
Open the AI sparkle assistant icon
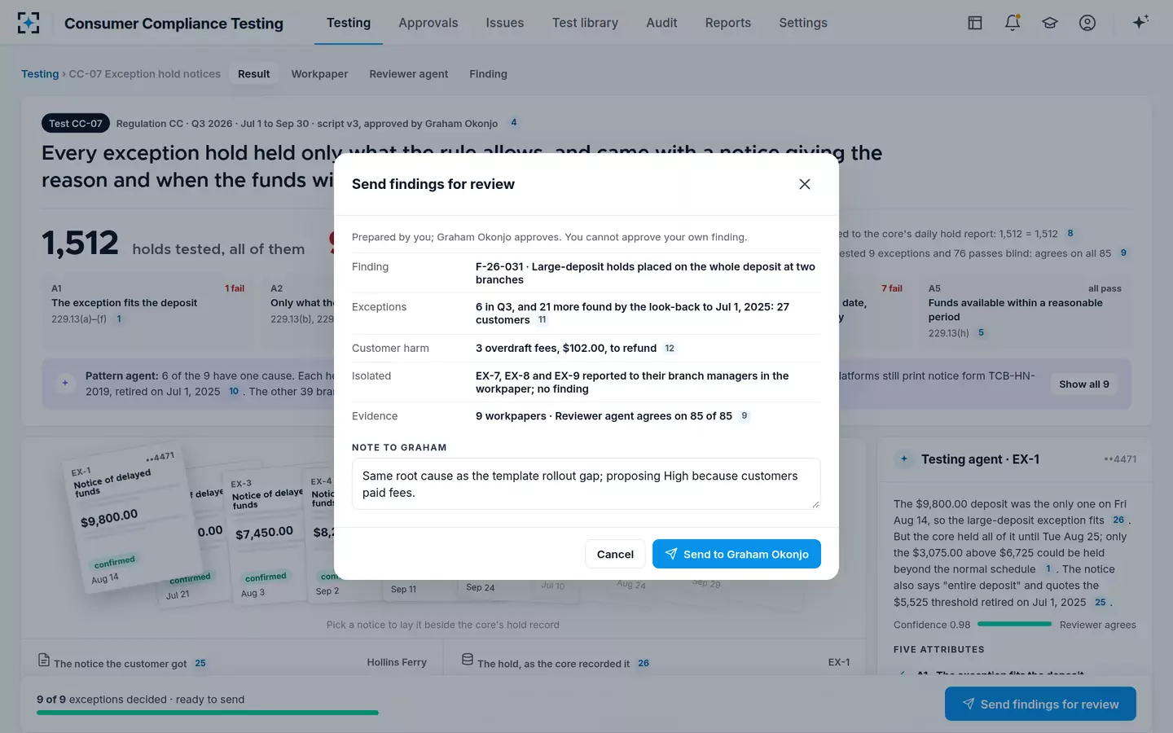[x=1140, y=23]
